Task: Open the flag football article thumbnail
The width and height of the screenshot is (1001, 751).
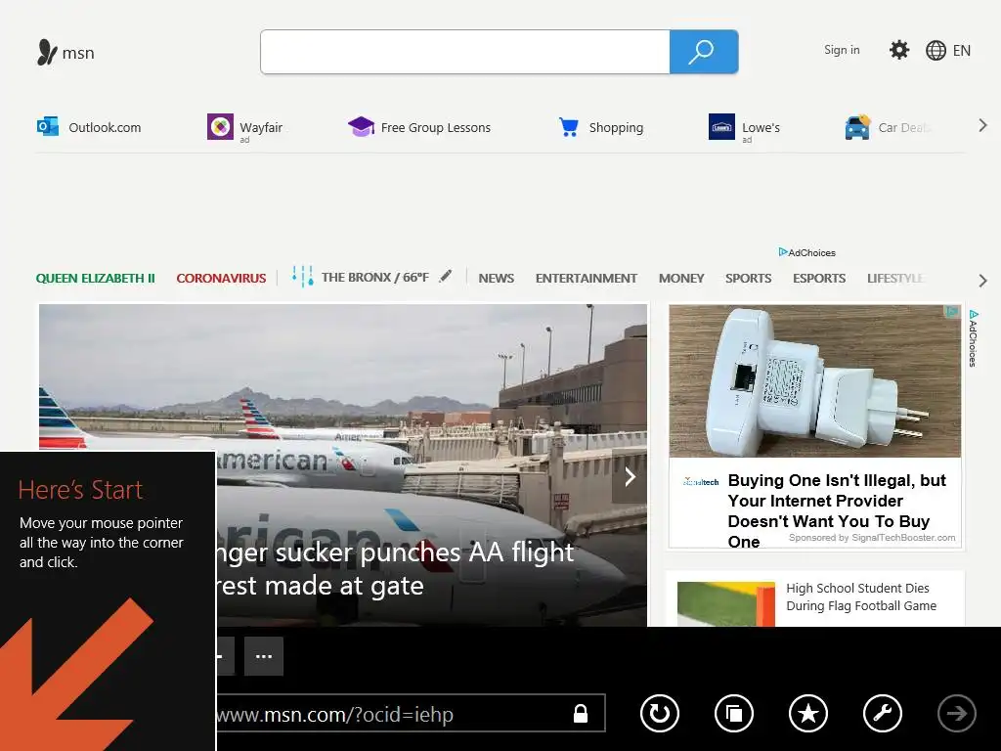Action: (726, 603)
